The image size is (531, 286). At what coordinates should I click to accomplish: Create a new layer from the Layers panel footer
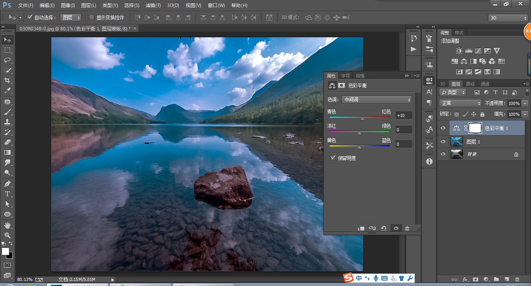507,279
